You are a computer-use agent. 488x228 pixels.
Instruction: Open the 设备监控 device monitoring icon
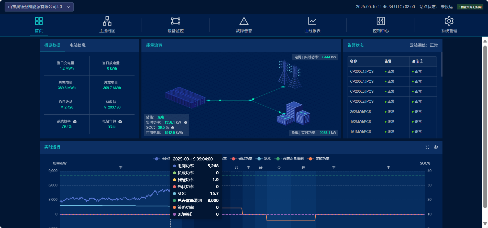pyautogui.click(x=175, y=21)
